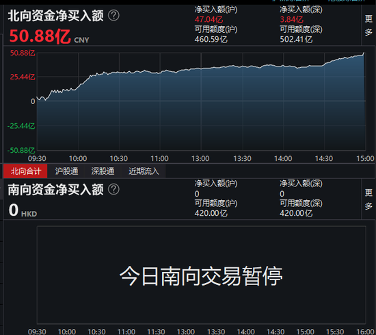Screen dimensions: 376x335
Task: Click the 25.44亿 axis label
Action: [23, 77]
